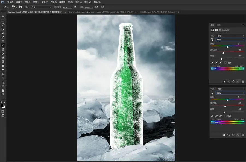Pick the Eyedropper tool in toolbar

[x=3, y=37]
